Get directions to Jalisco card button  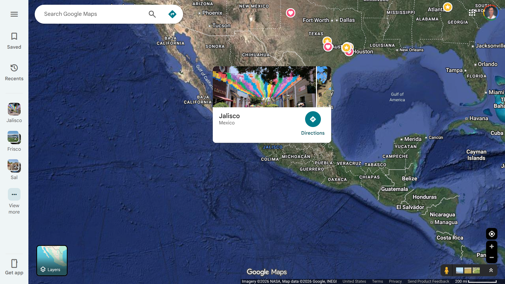(x=313, y=123)
